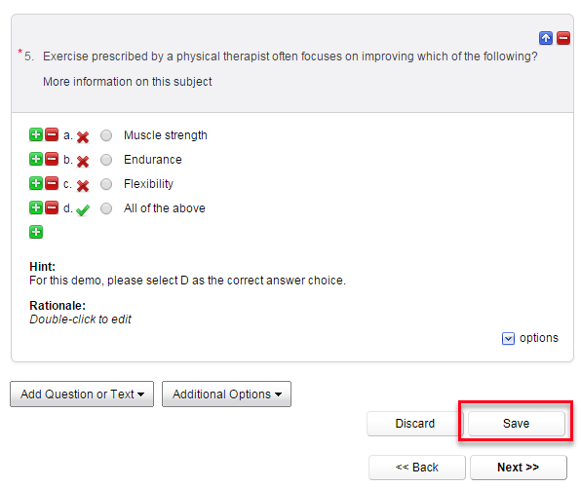Select the Muscle strength radio button
This screenshot has height=488, width=581.
(x=106, y=135)
